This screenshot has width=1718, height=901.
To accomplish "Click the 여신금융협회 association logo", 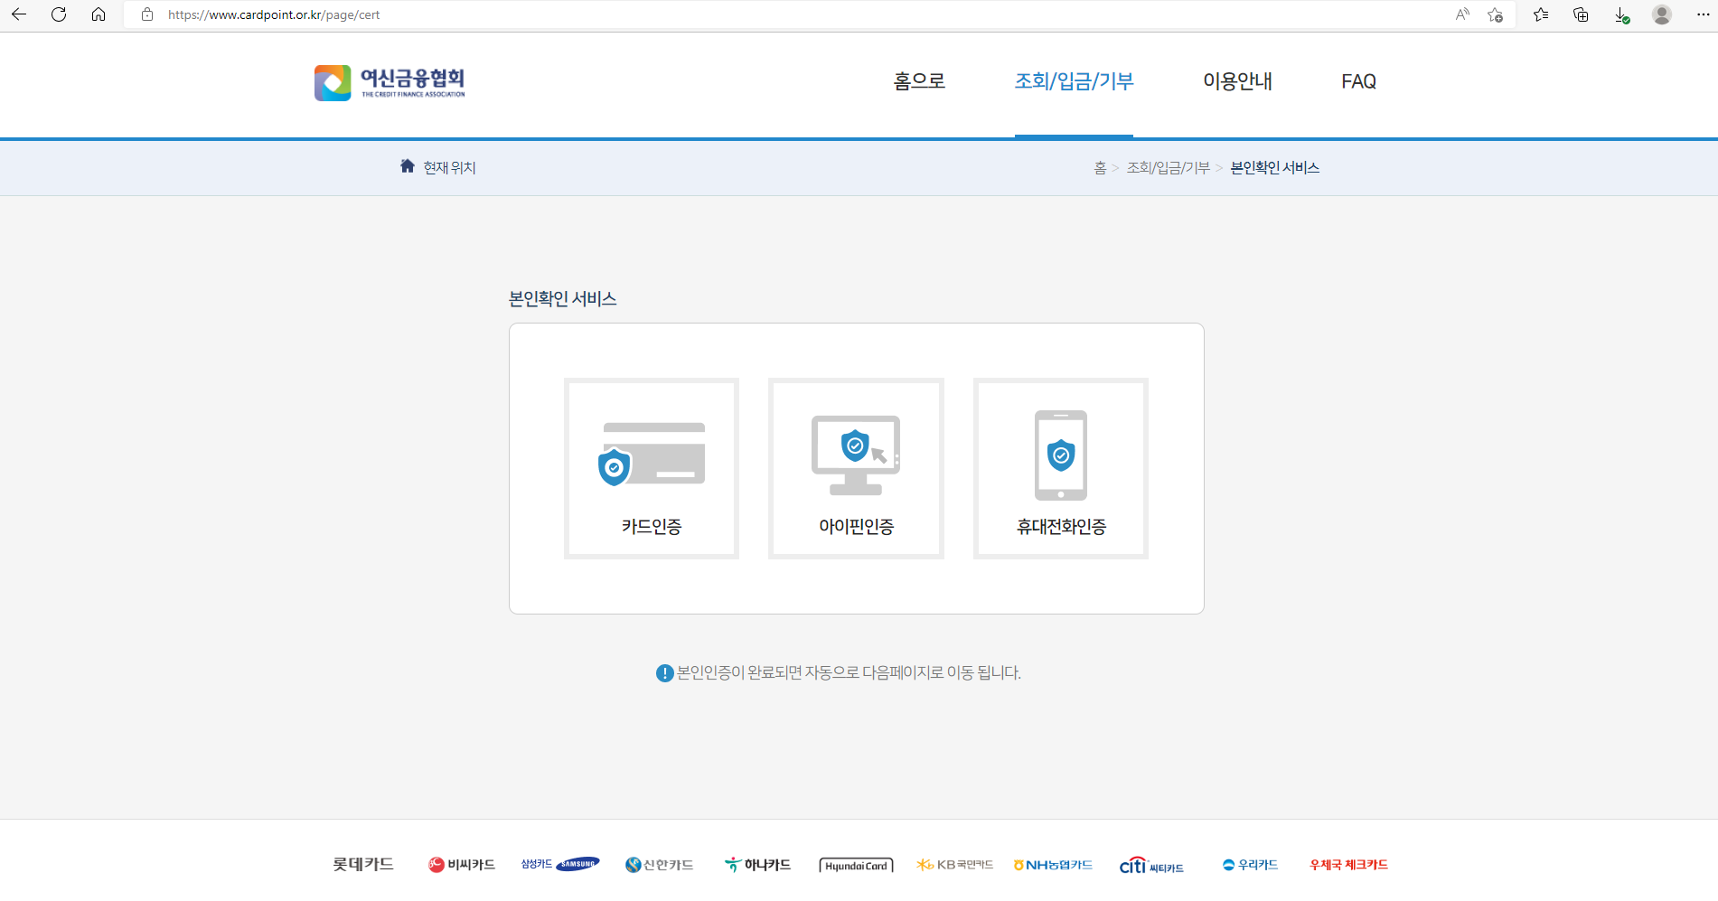I will [x=389, y=82].
